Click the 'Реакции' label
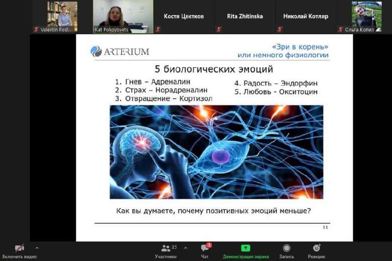The height and width of the screenshot is (261, 392). (x=317, y=257)
